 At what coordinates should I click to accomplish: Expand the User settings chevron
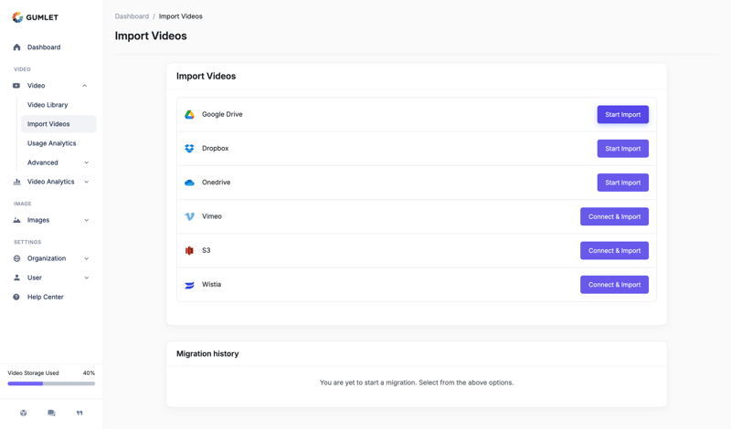click(86, 277)
